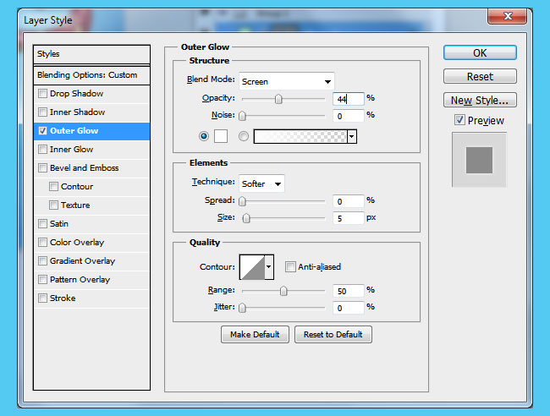Enable the Inner Shadow checkbox
The height and width of the screenshot is (416, 550).
pos(42,112)
